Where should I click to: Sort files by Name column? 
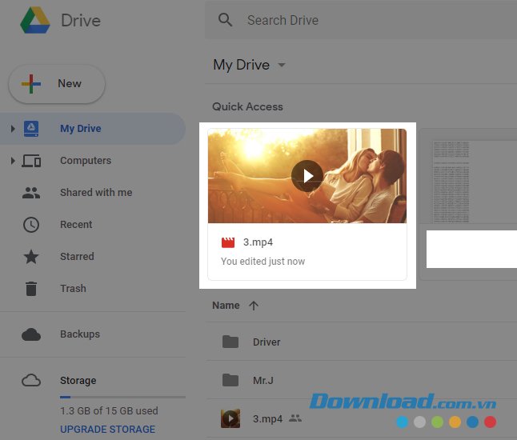pos(226,306)
